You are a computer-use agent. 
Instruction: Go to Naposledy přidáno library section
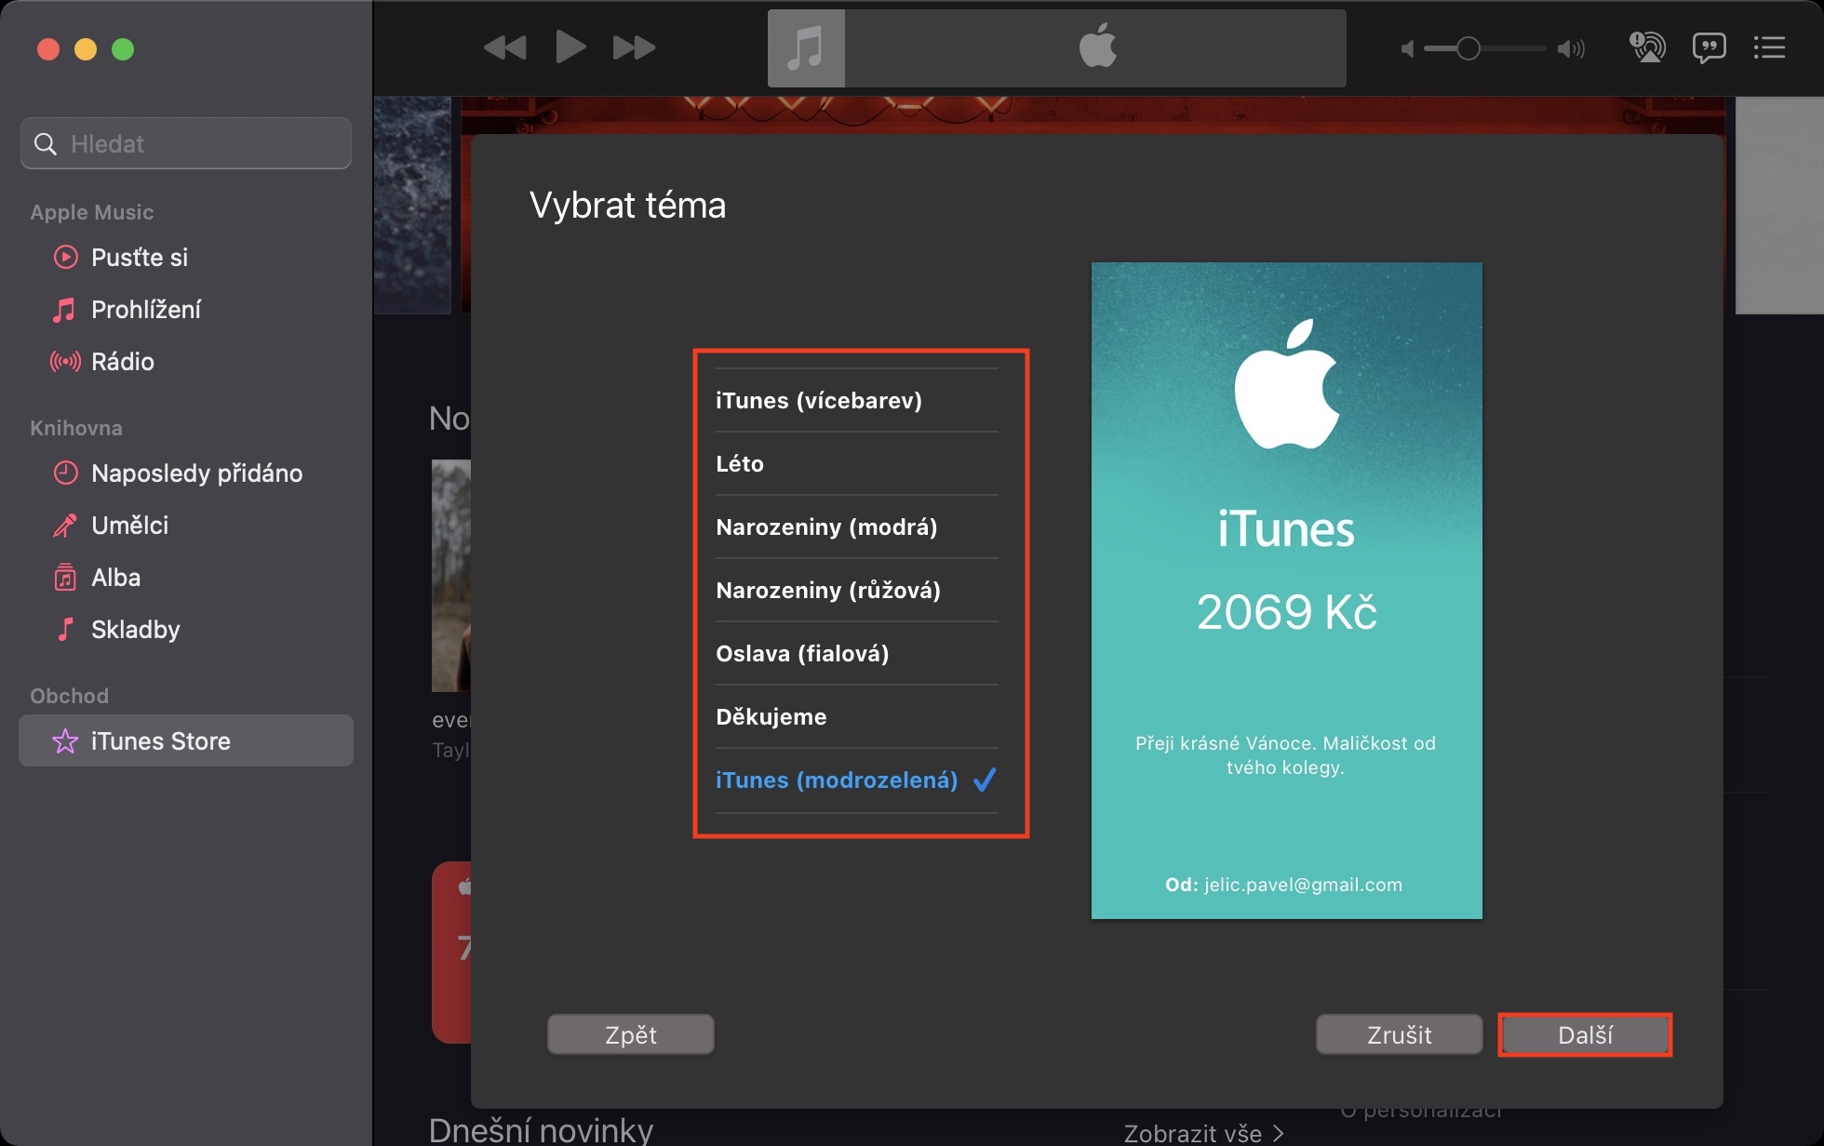click(196, 473)
